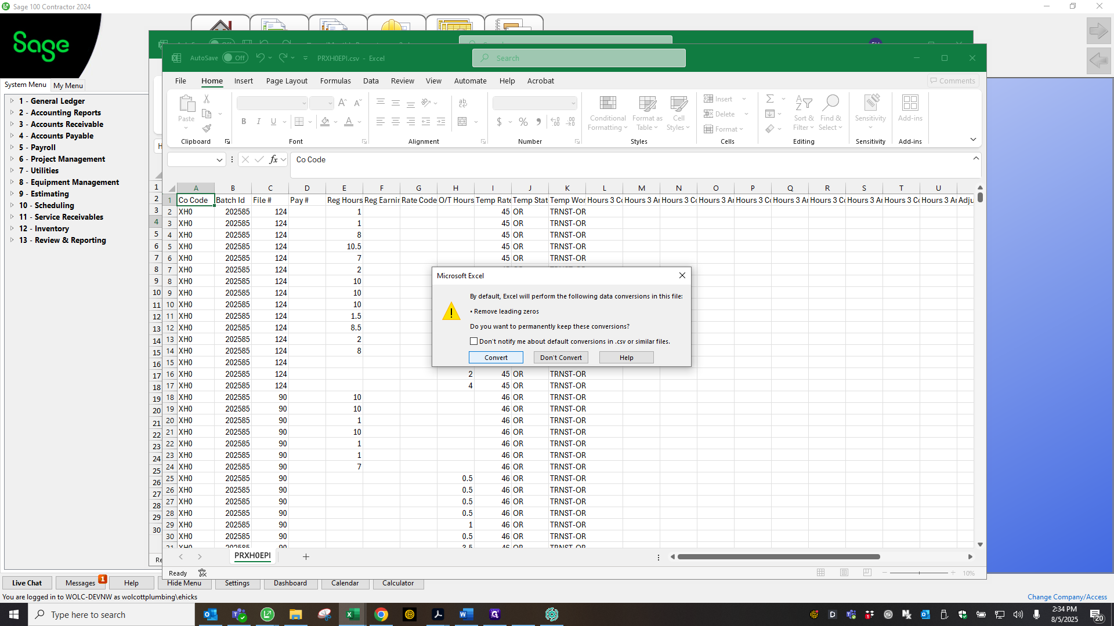Click Merge & Center icon
Image resolution: width=1114 pixels, height=626 pixels.
pos(462,122)
